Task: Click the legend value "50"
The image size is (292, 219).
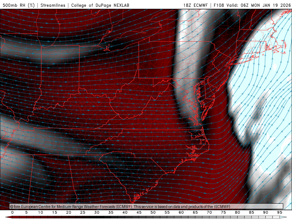Action: (153, 212)
